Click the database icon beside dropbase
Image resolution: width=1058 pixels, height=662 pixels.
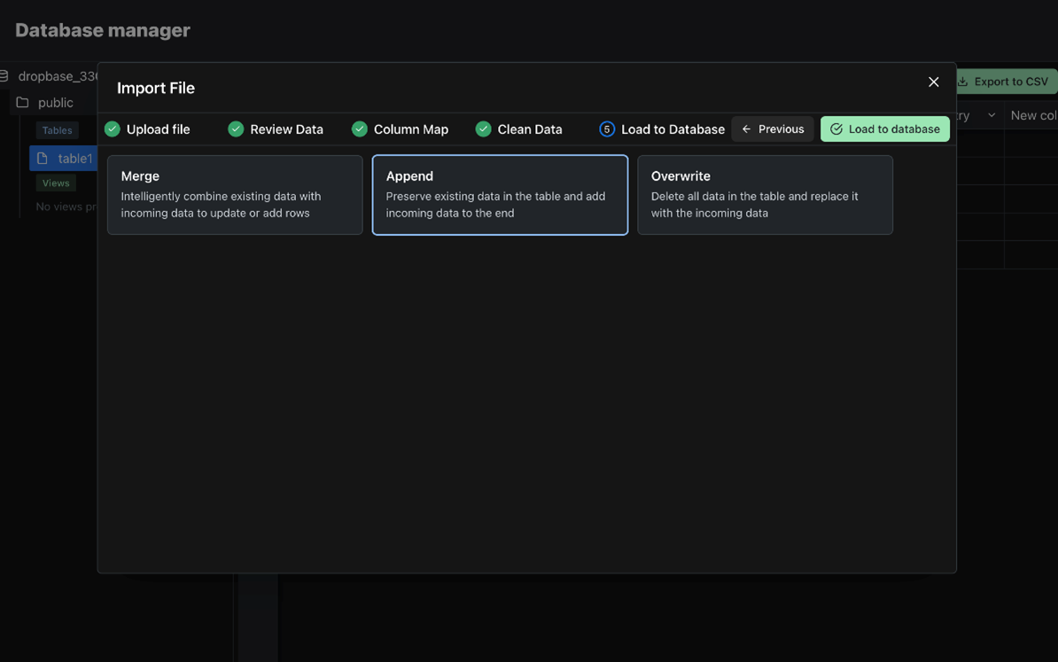coord(4,76)
